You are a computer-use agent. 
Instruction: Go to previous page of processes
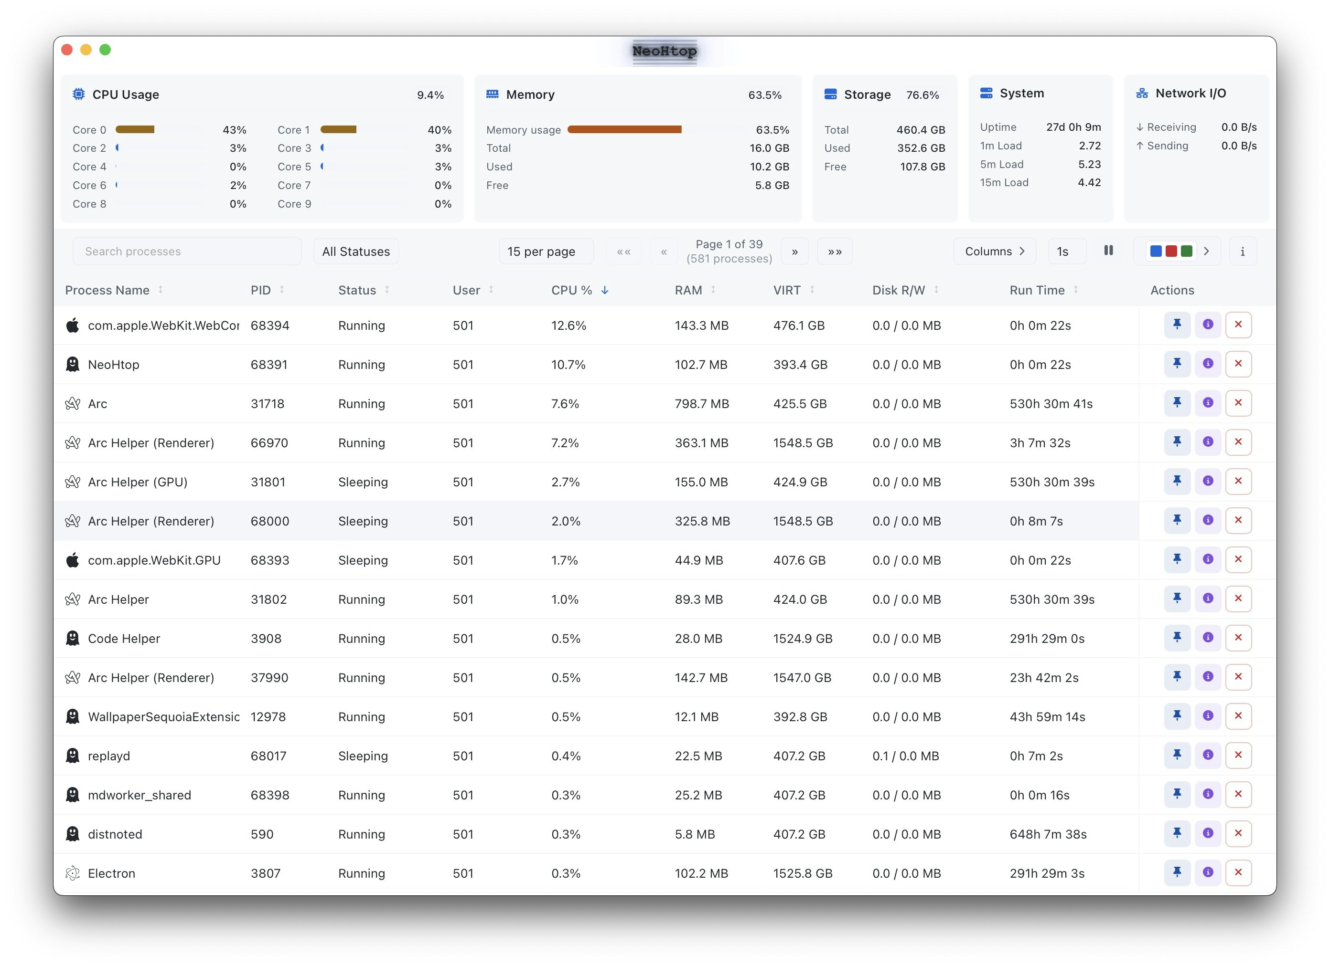663,252
